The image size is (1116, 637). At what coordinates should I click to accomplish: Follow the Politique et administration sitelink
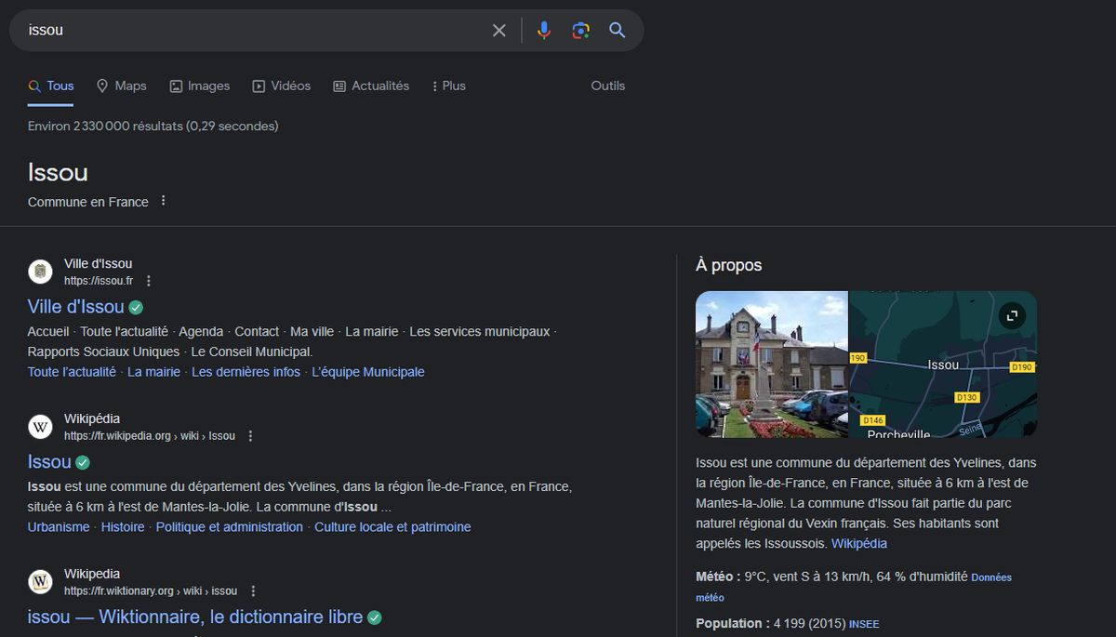coord(230,527)
